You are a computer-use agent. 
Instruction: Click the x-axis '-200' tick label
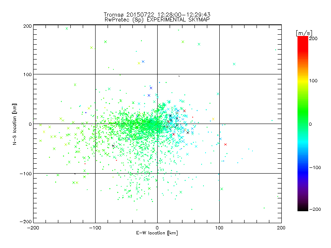[33, 228]
